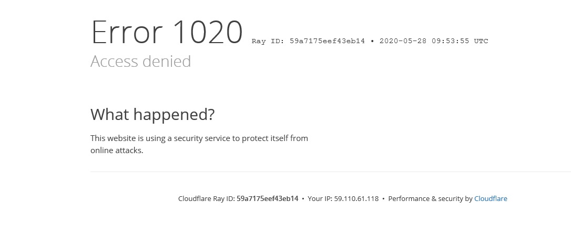Click the 1020 error code number
The height and width of the screenshot is (251, 571).
(207, 32)
